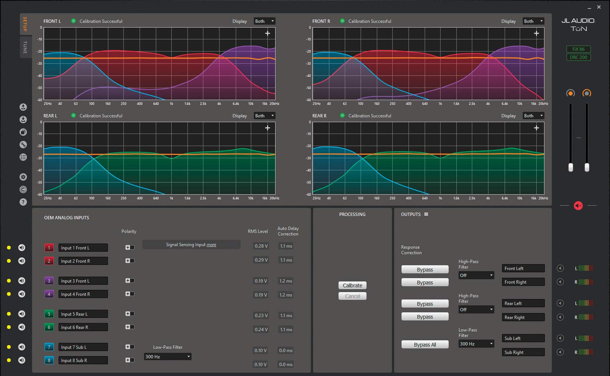Click the left master volume slider handle
This screenshot has width=610, height=376.
tap(571, 167)
